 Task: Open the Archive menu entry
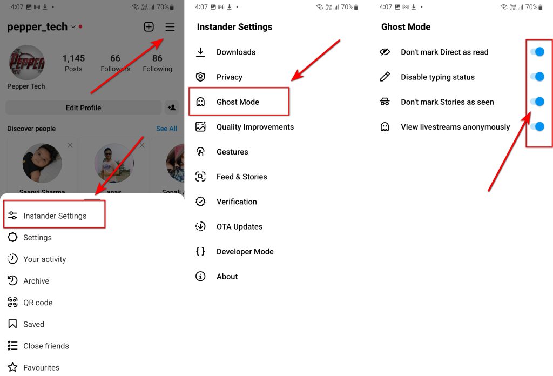point(36,281)
